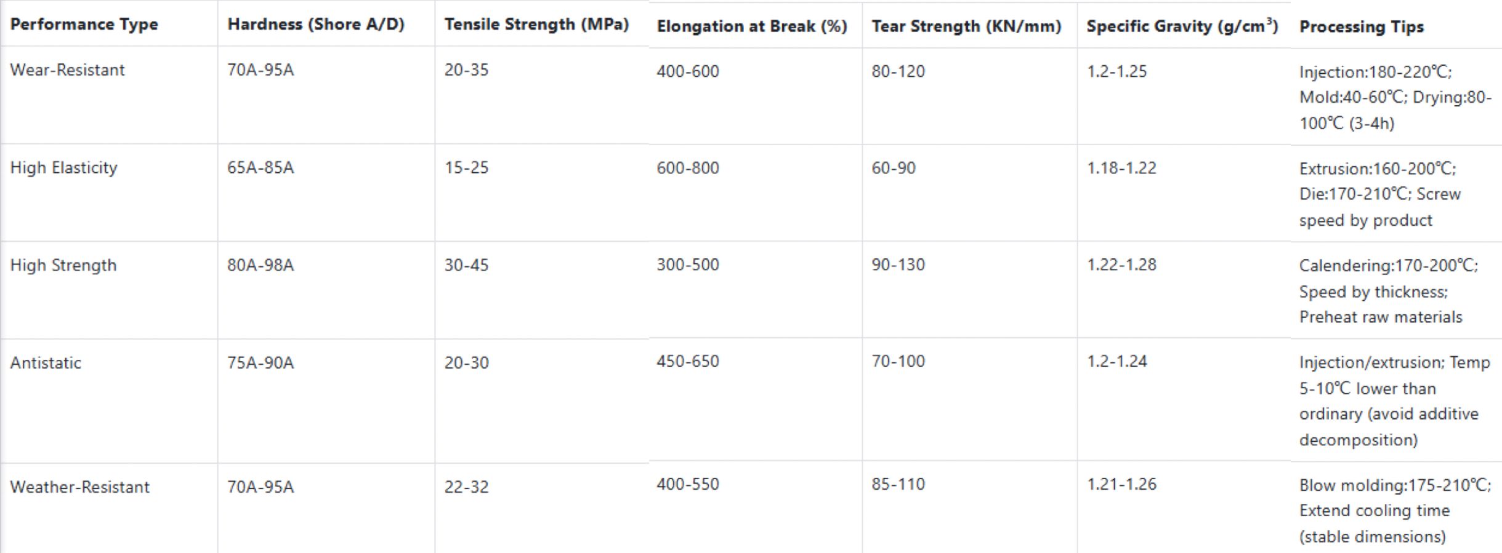Select the 1.21-1.26 specific gravity cell
Viewport: 1502px width, 553px height.
tap(1121, 484)
